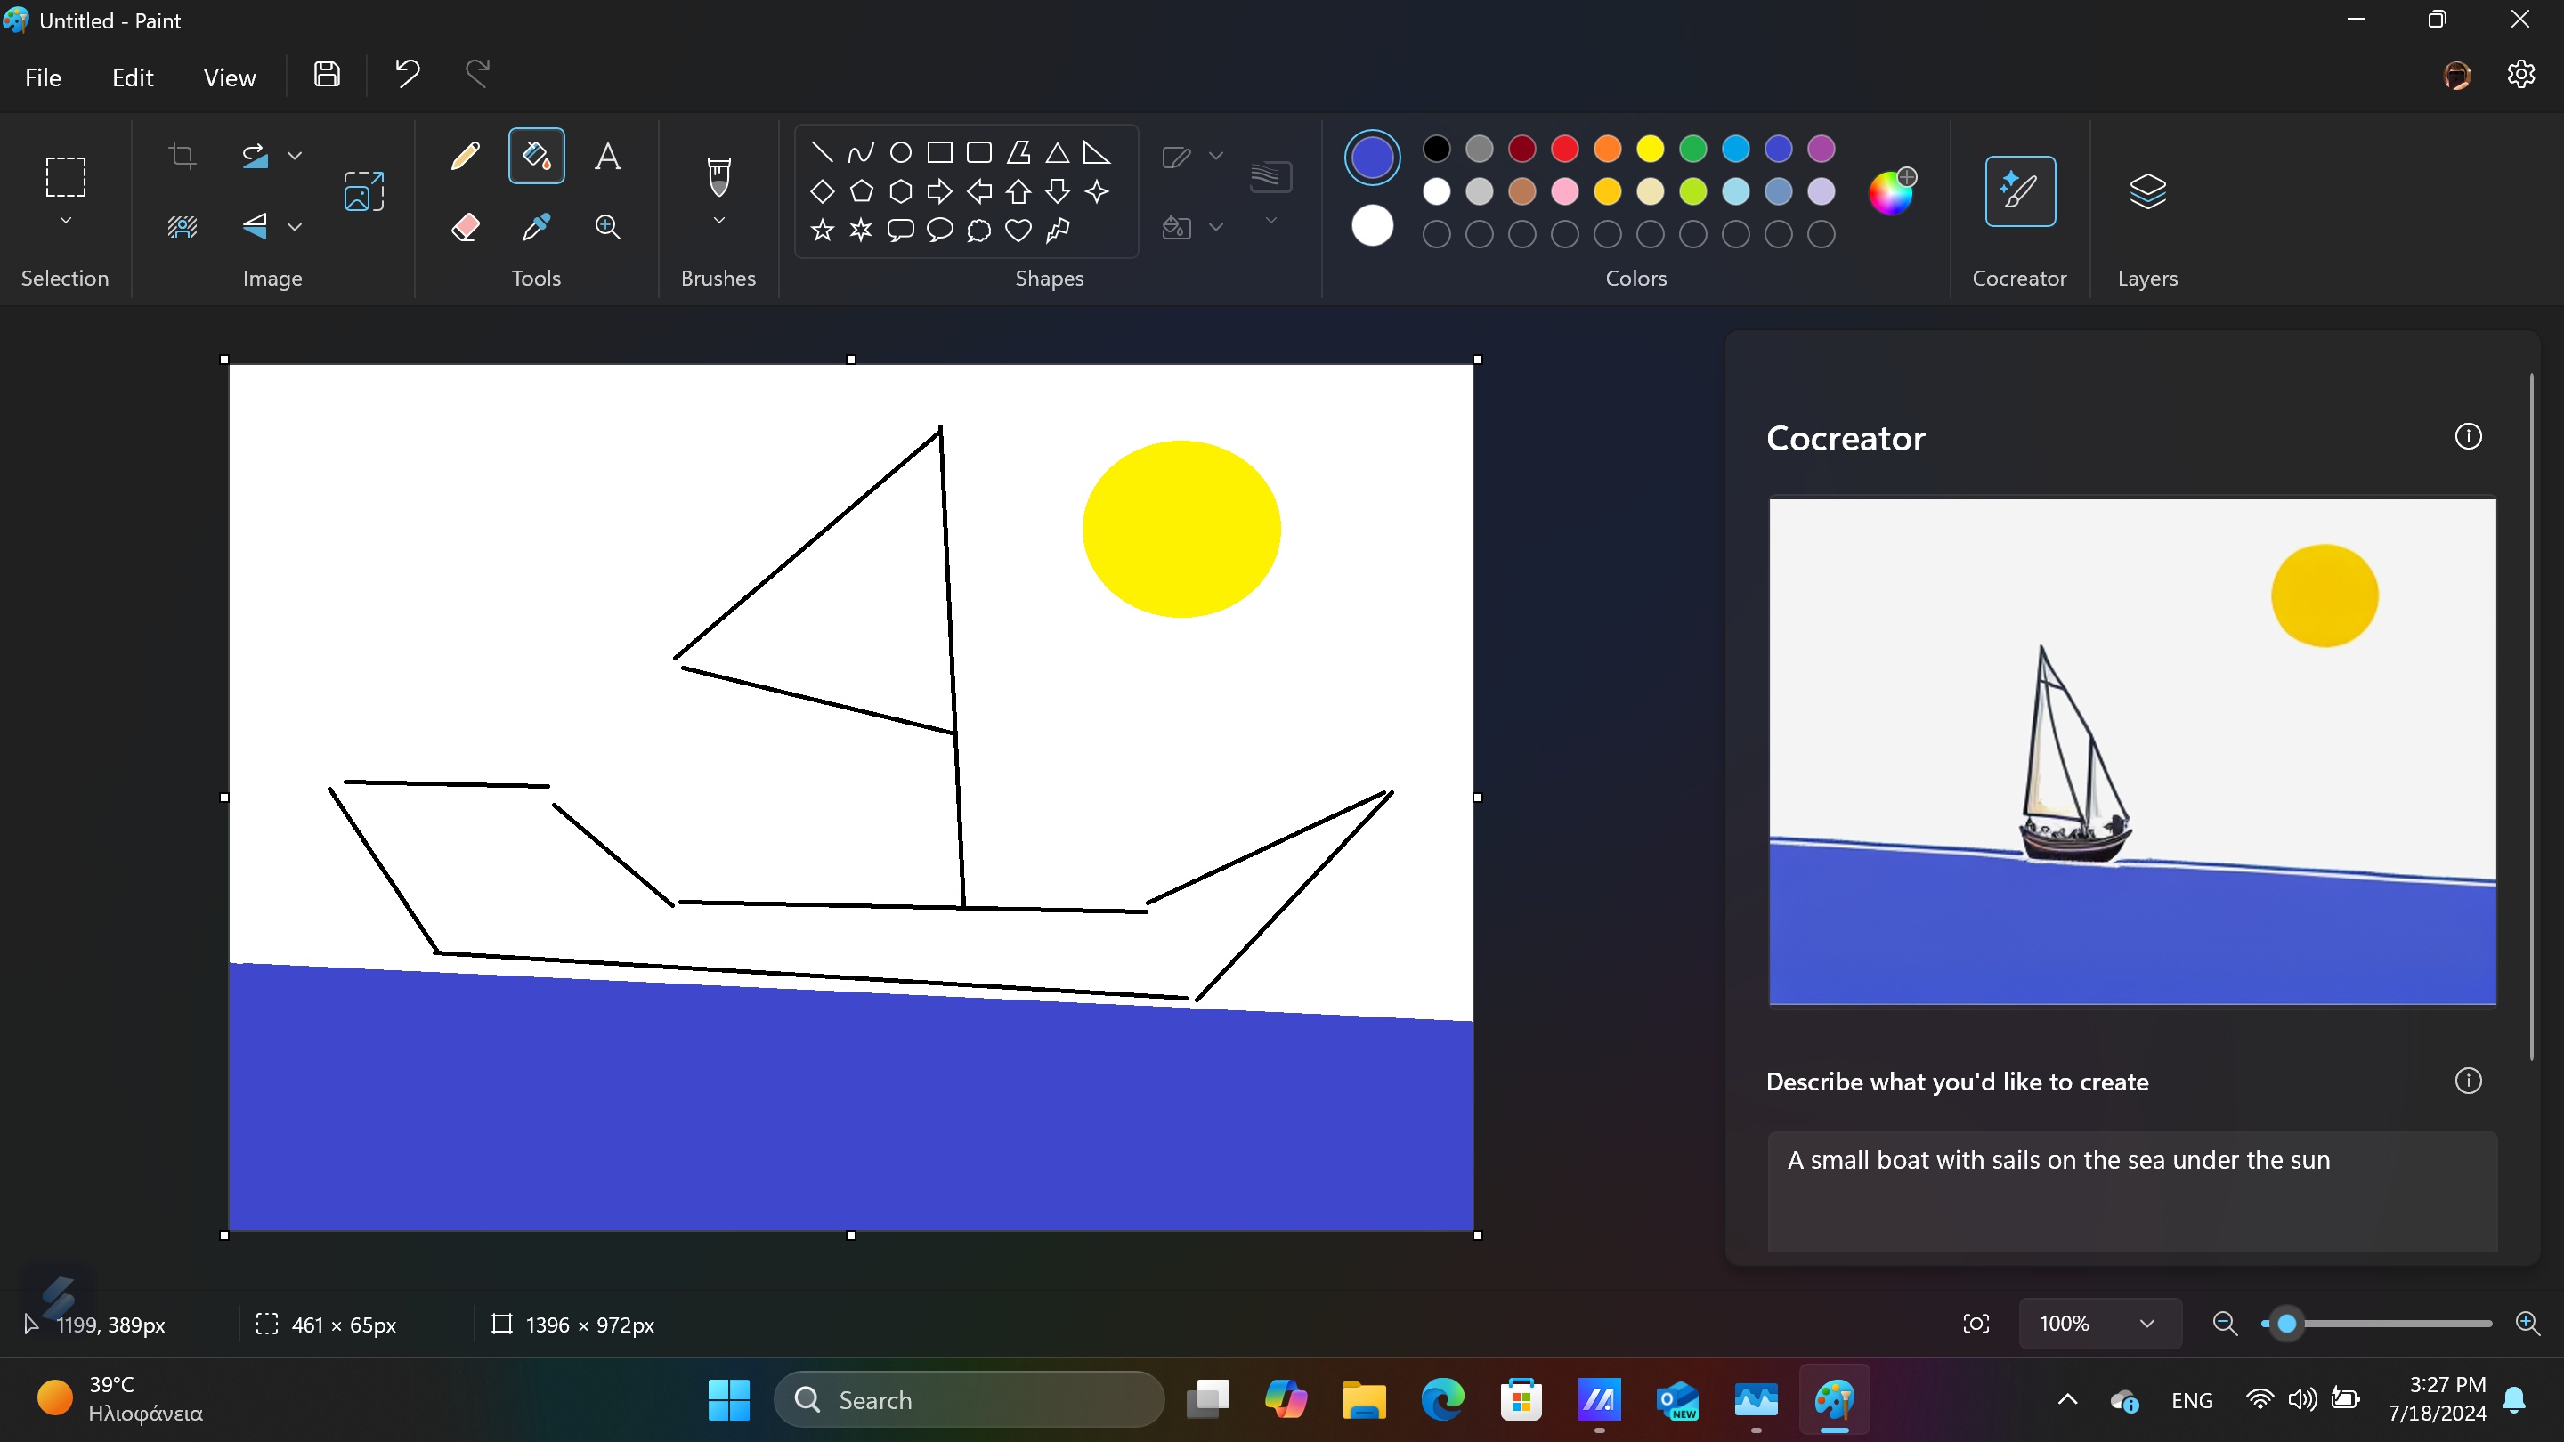Viewport: 2564px width, 1442px height.
Task: Open the Layers panel
Action: (x=2147, y=191)
